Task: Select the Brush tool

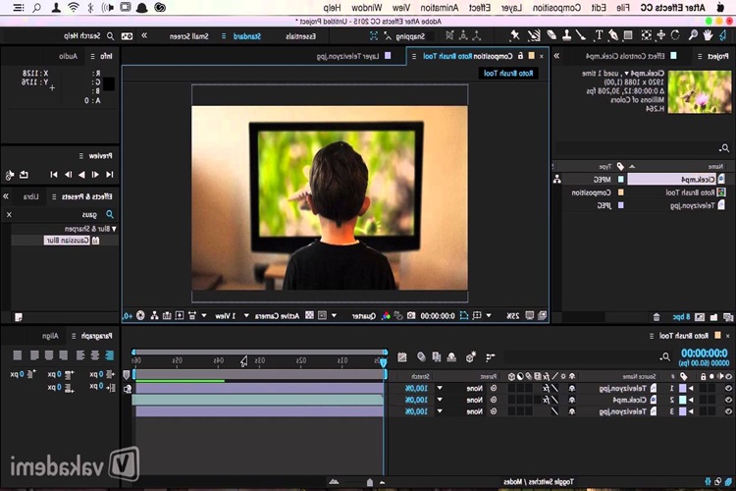Action: coord(581,35)
